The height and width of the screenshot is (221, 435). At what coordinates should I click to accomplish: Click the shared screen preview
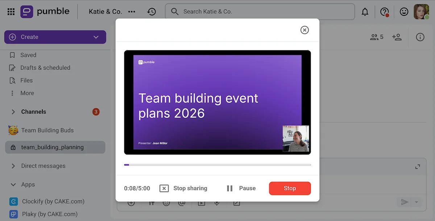(x=217, y=102)
